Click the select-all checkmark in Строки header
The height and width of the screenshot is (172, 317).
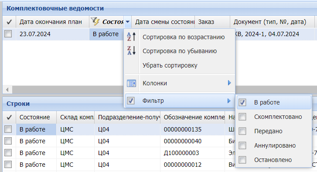pyautogui.click(x=9, y=117)
